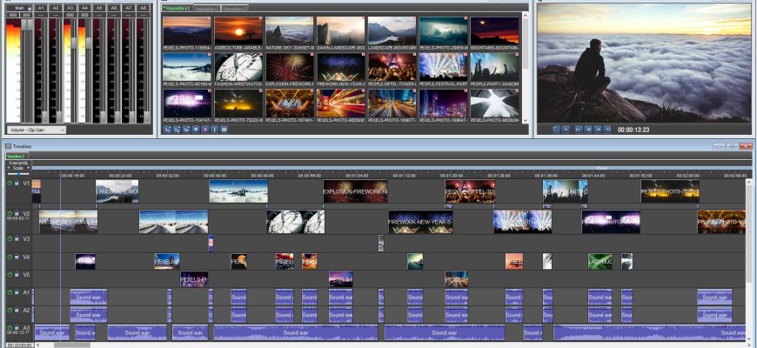This screenshot has width=757, height=348.
Task: Click the A1 mixer channel label
Action: coord(41,8)
